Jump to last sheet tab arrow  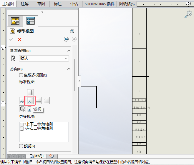point(24,156)
